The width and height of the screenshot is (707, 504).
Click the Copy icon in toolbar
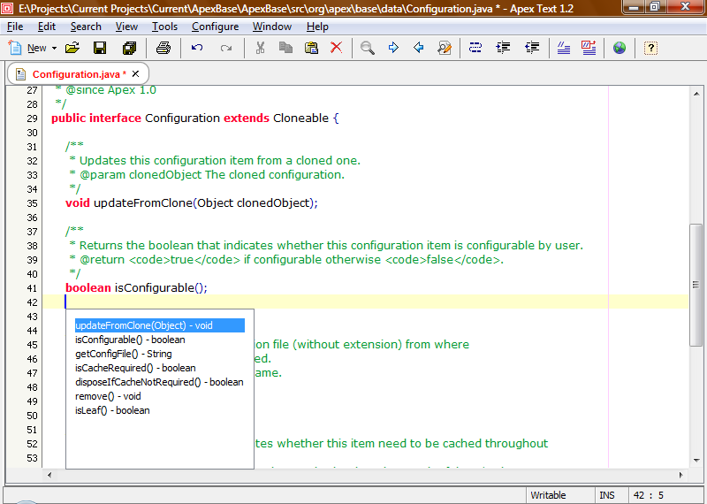pyautogui.click(x=285, y=48)
